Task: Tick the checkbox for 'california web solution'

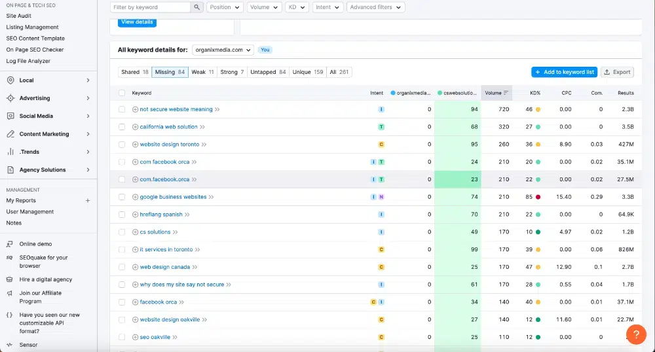Action: click(122, 127)
